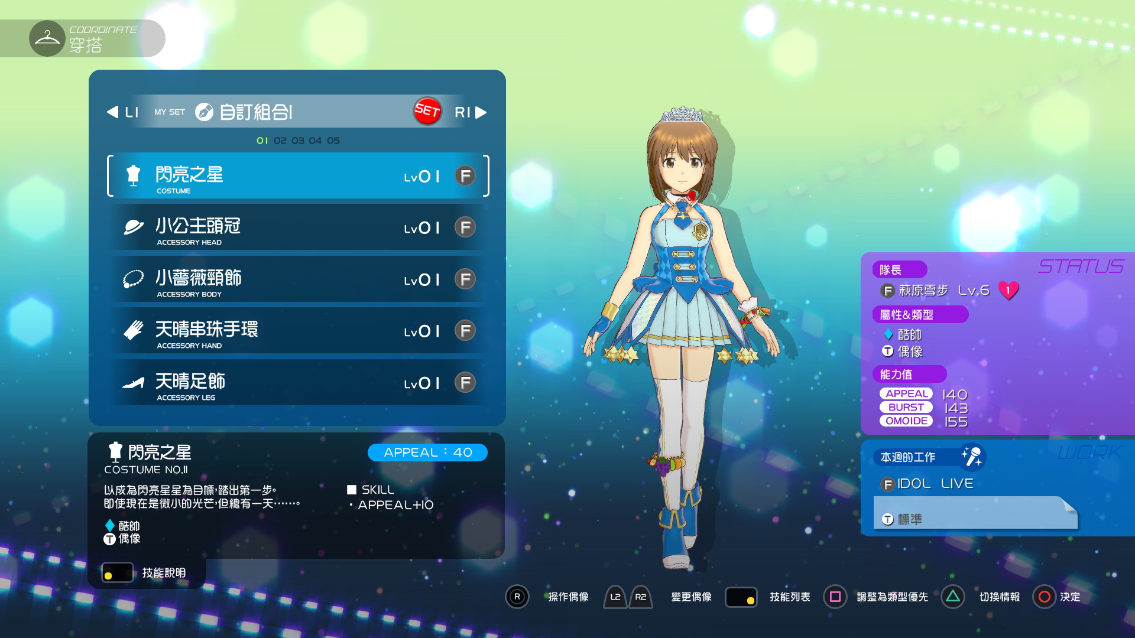The image size is (1135, 638).
Task: Select set tab 04
Action: coord(315,141)
